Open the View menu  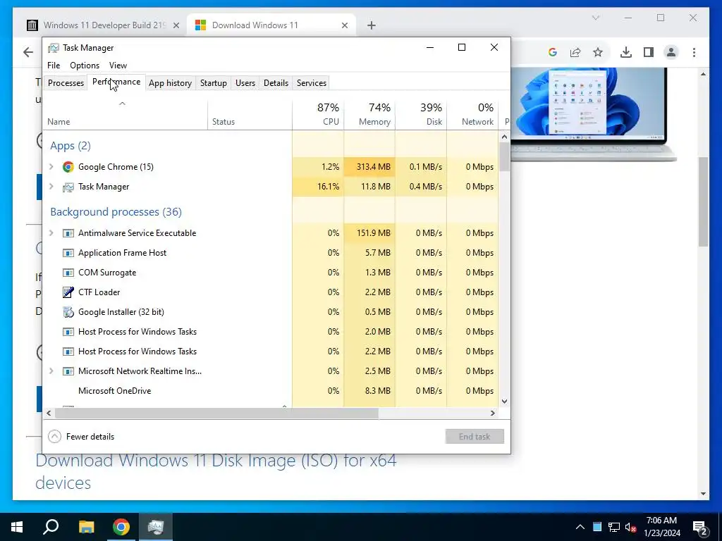(118, 66)
